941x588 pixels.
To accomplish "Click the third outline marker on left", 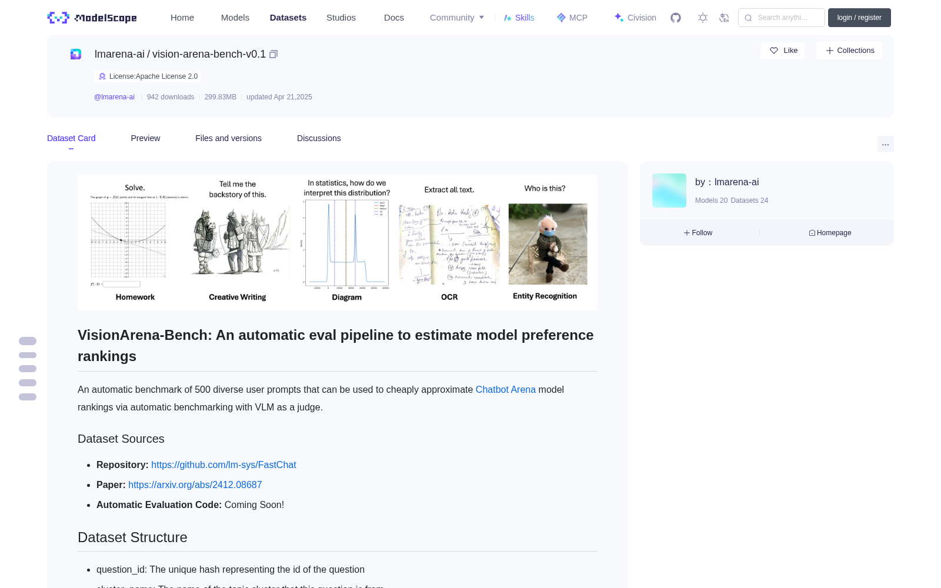I will (28, 369).
